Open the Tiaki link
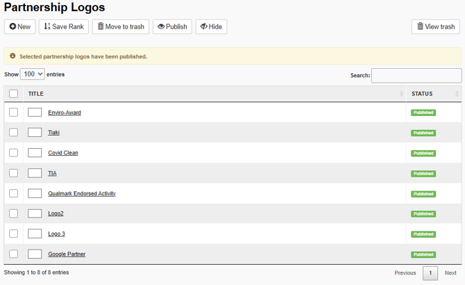465x285 pixels. 53,132
